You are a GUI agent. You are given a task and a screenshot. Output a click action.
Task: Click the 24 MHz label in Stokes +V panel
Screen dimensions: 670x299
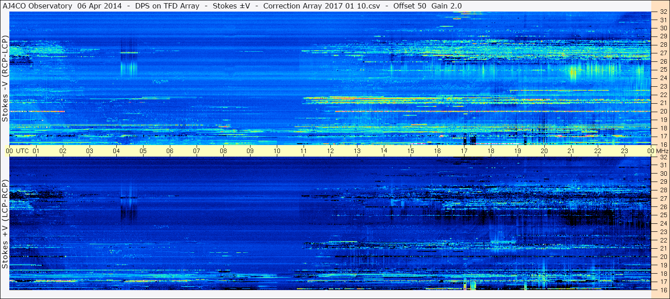click(663, 223)
